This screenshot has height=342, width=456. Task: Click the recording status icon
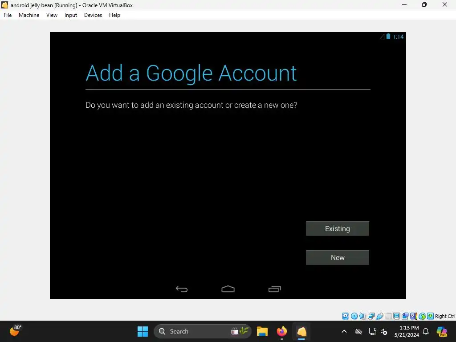click(405, 316)
